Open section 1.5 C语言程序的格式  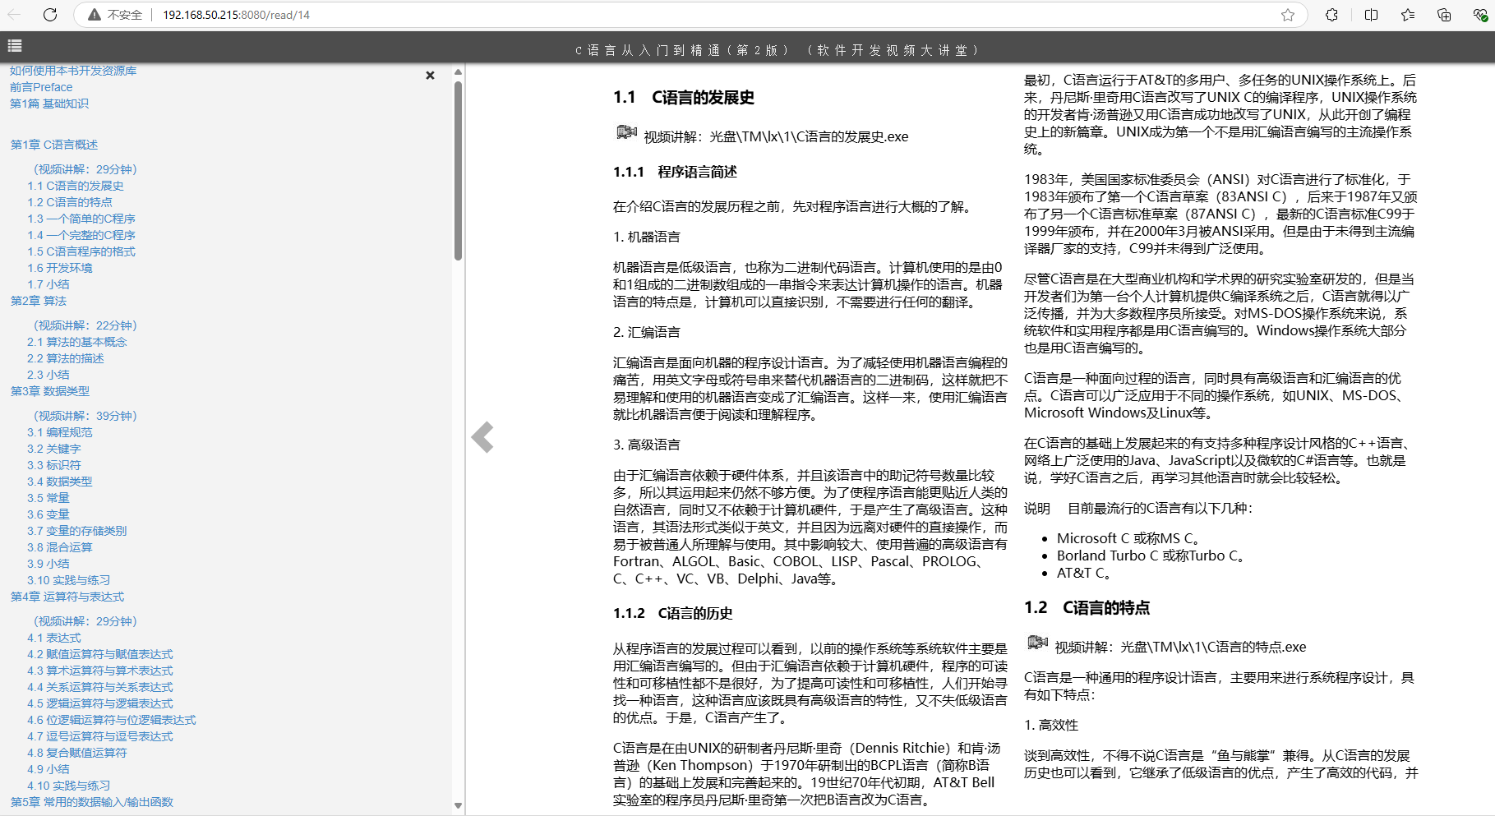click(81, 251)
